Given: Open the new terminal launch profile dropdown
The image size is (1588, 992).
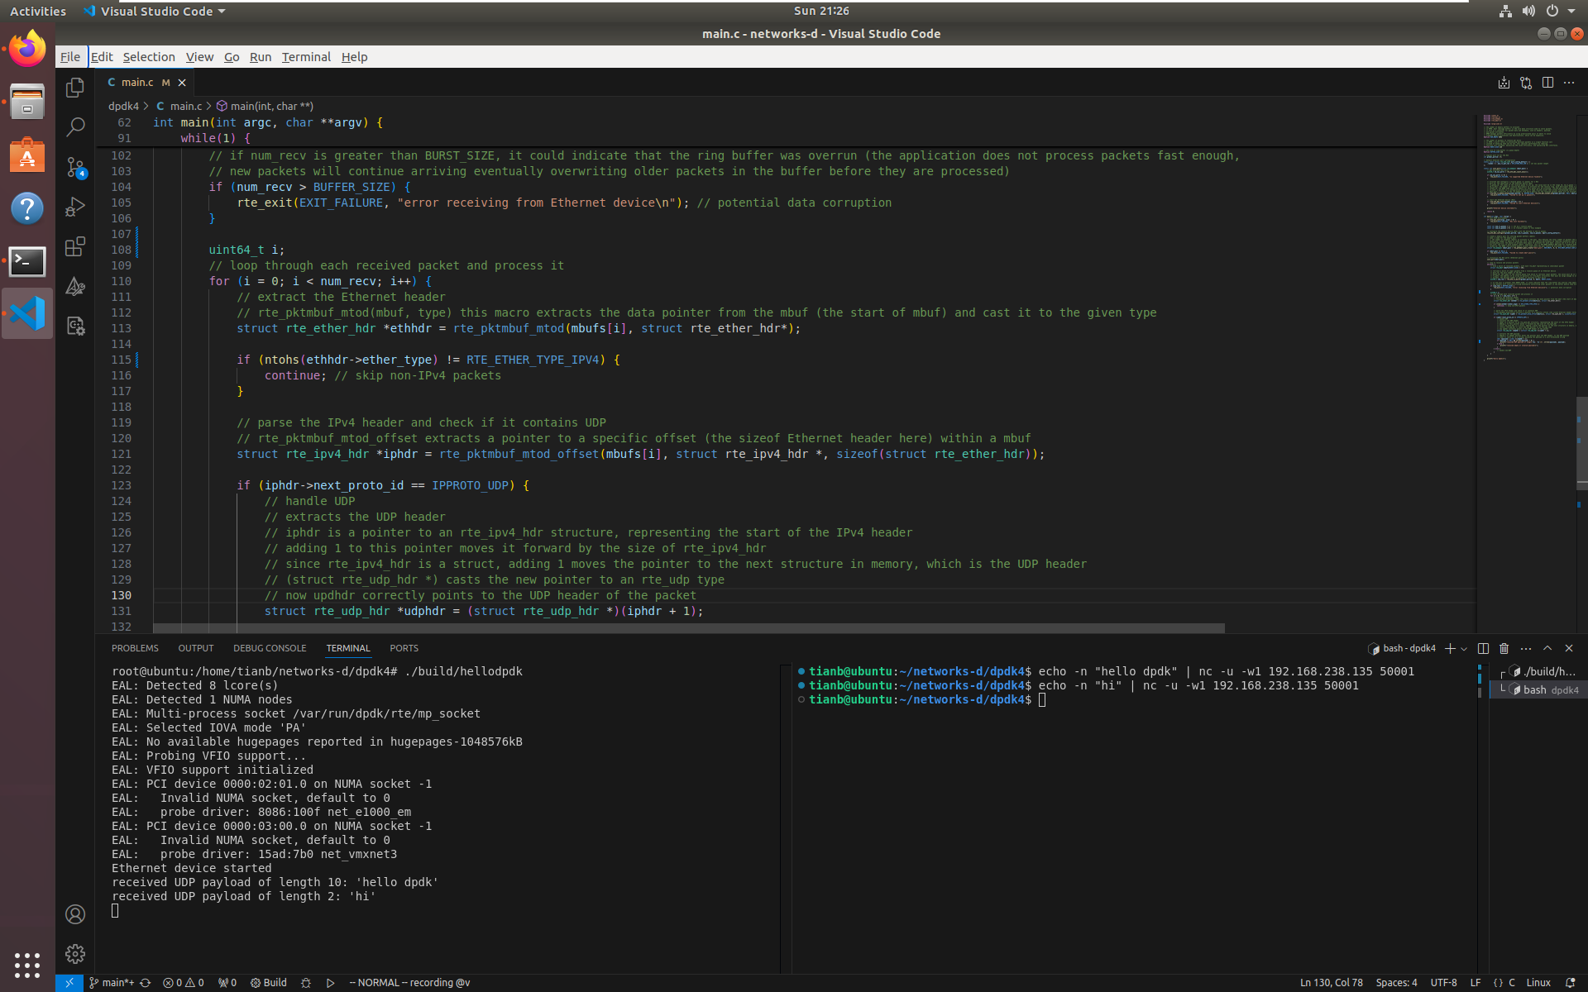Looking at the screenshot, I should coord(1464,649).
